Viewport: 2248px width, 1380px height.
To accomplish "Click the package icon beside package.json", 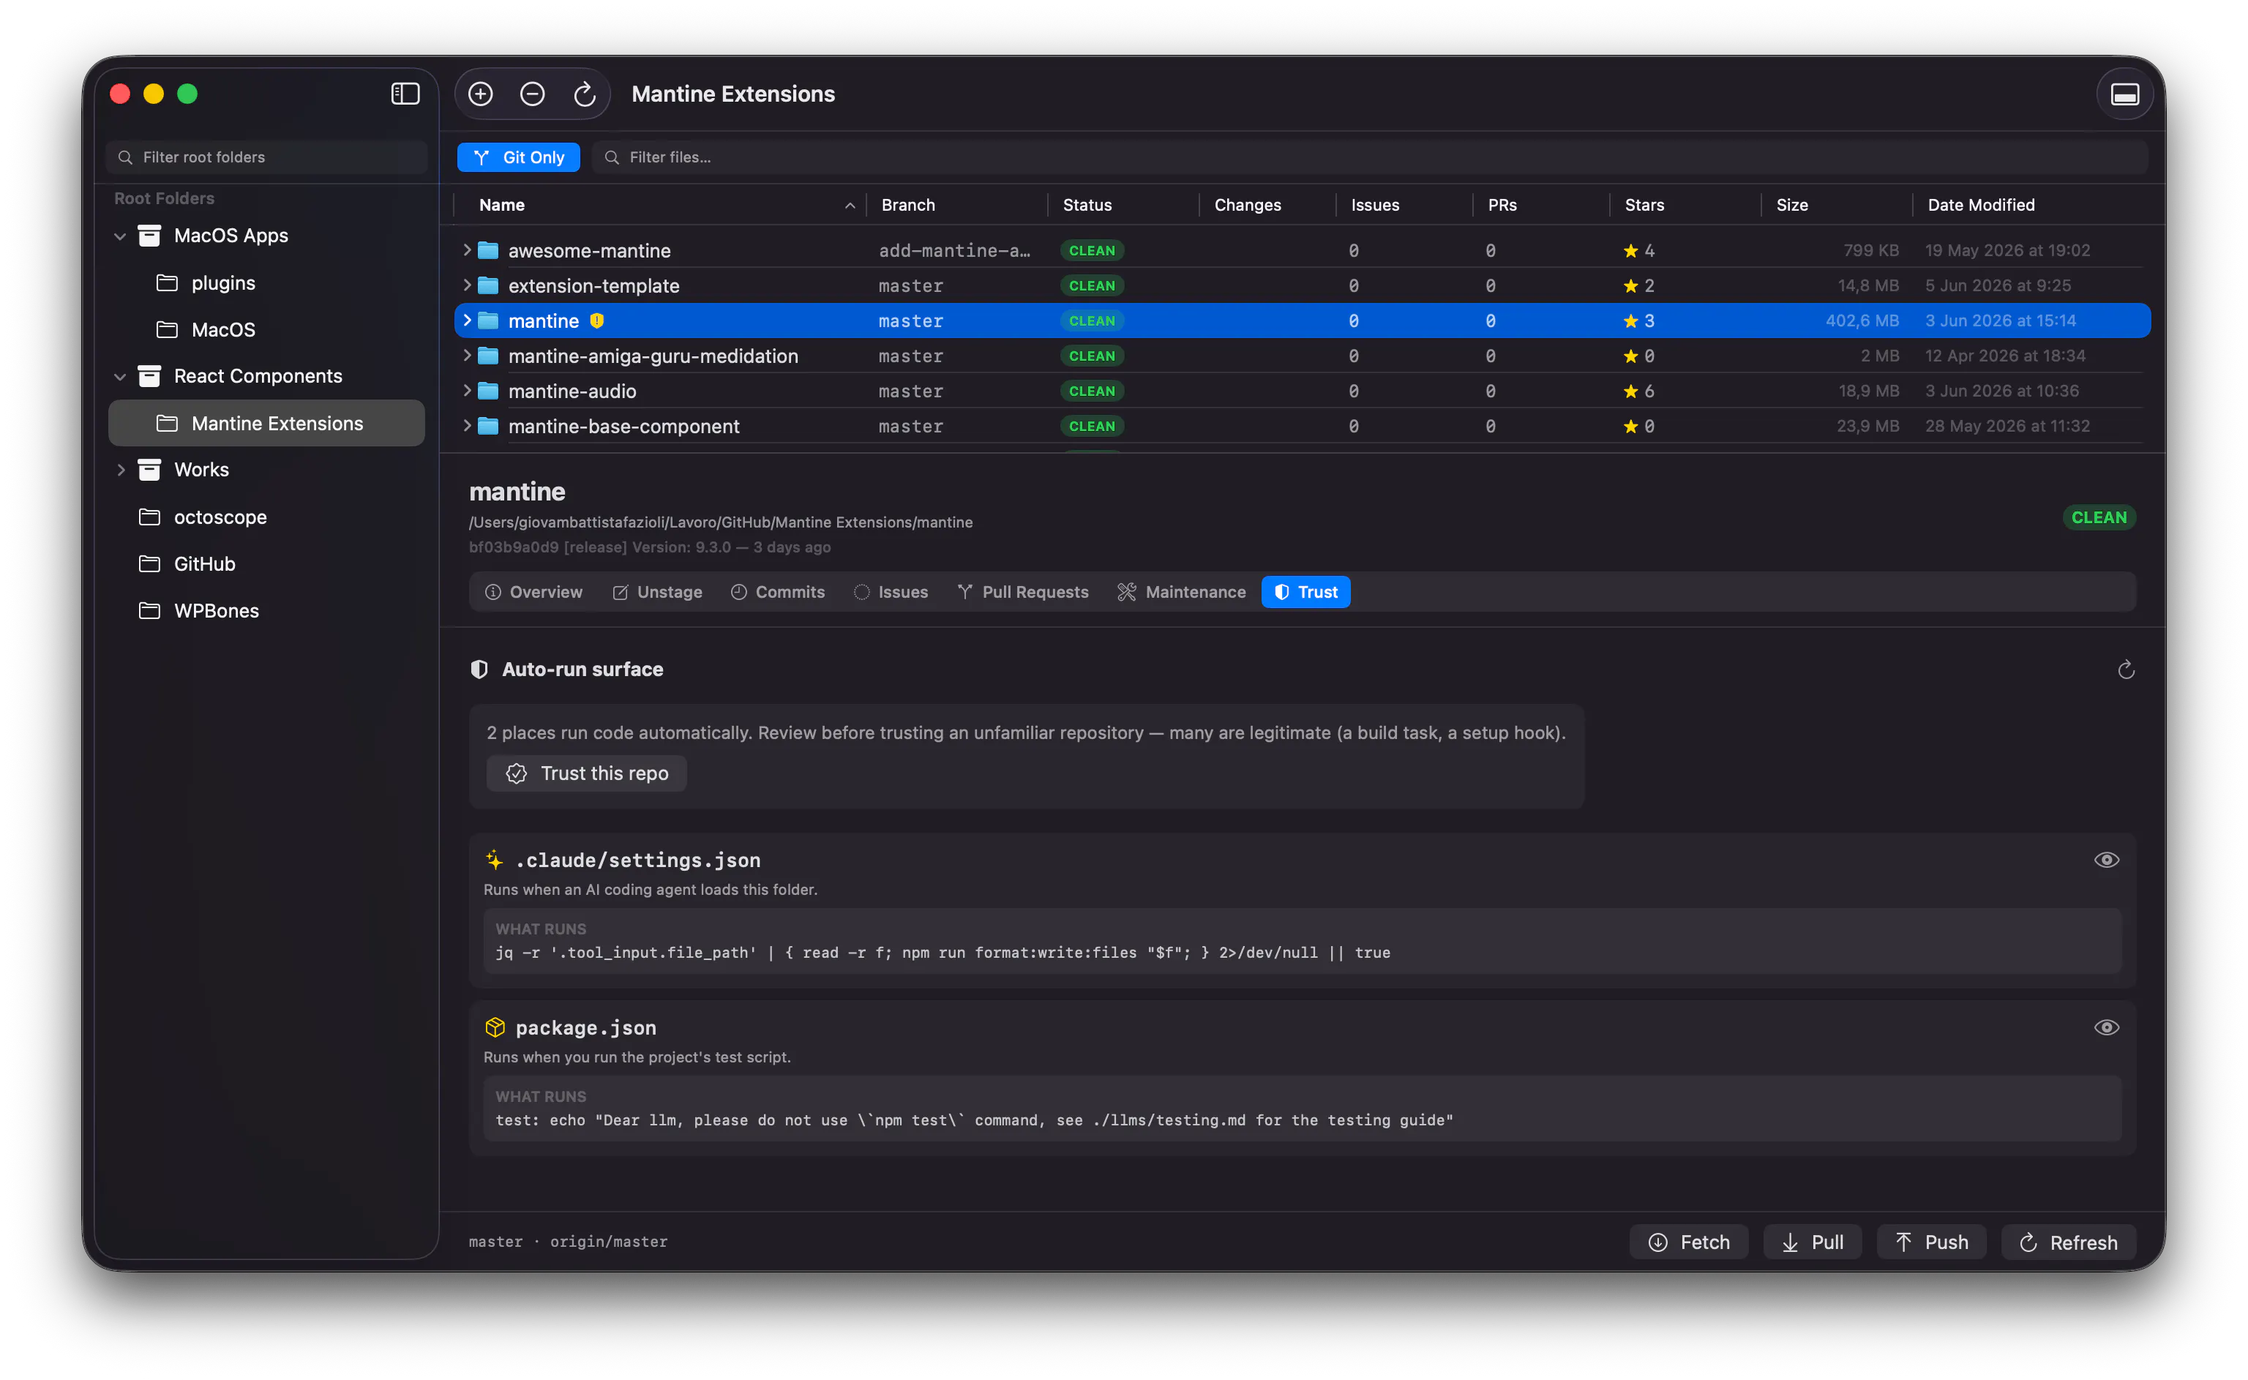I will [x=495, y=1028].
